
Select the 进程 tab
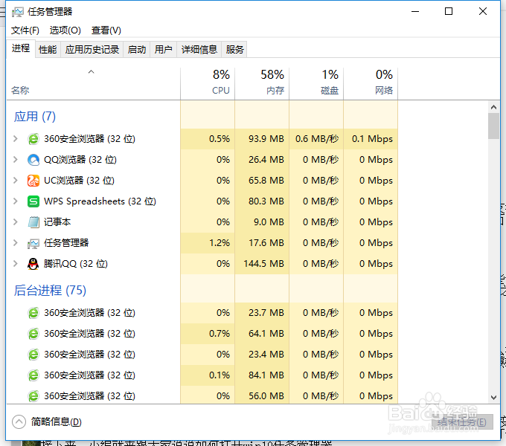[21, 48]
